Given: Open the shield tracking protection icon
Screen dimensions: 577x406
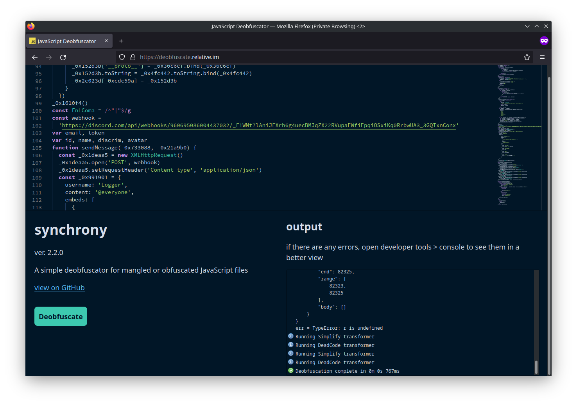Looking at the screenshot, I should click(122, 57).
